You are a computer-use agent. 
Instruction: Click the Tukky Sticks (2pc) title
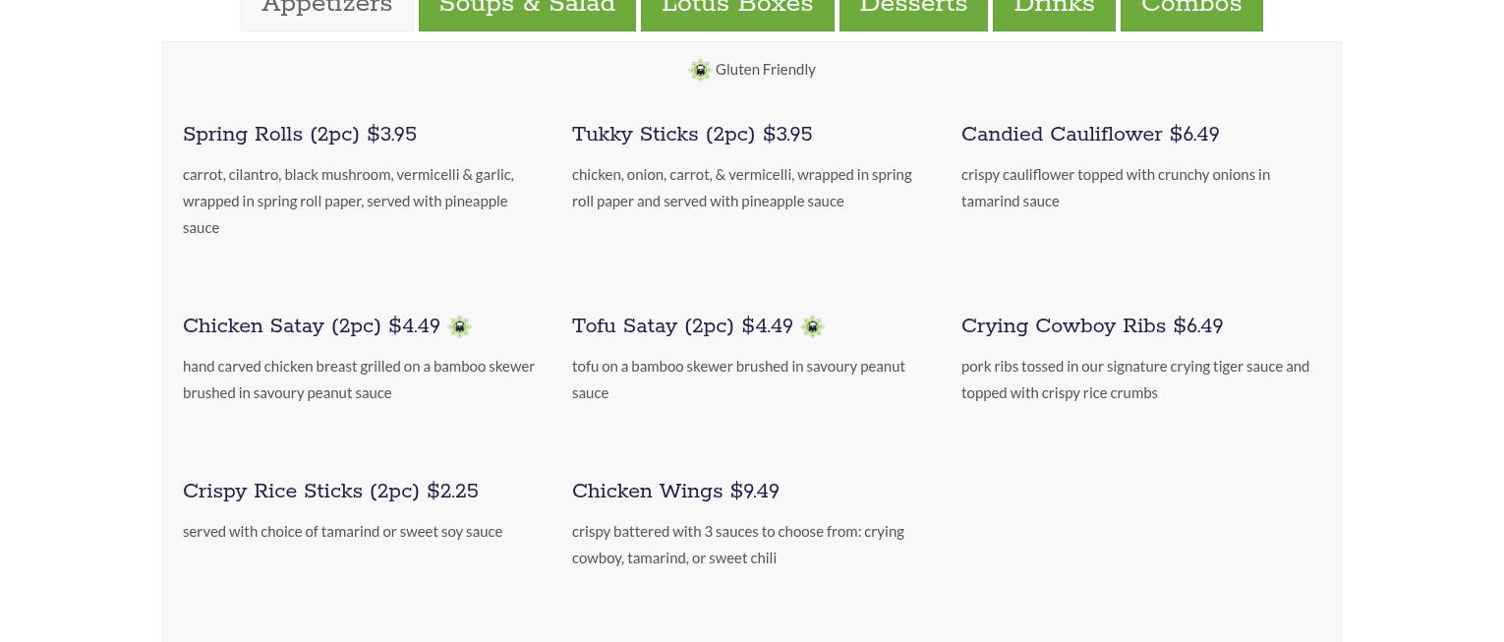point(692,135)
